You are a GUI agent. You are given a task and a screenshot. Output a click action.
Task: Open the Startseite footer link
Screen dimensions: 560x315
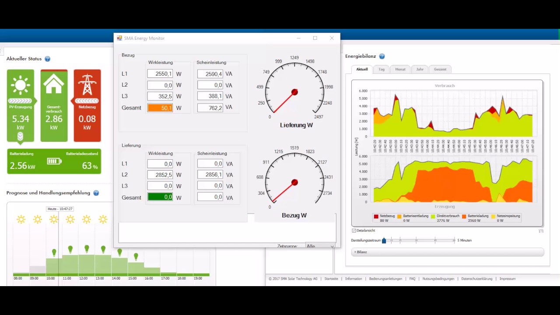[x=331, y=279]
